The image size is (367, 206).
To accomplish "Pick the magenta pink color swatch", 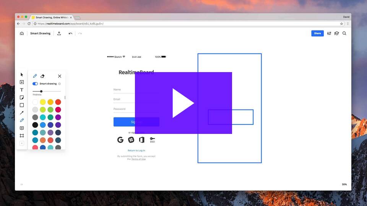I will click(x=58, y=109).
